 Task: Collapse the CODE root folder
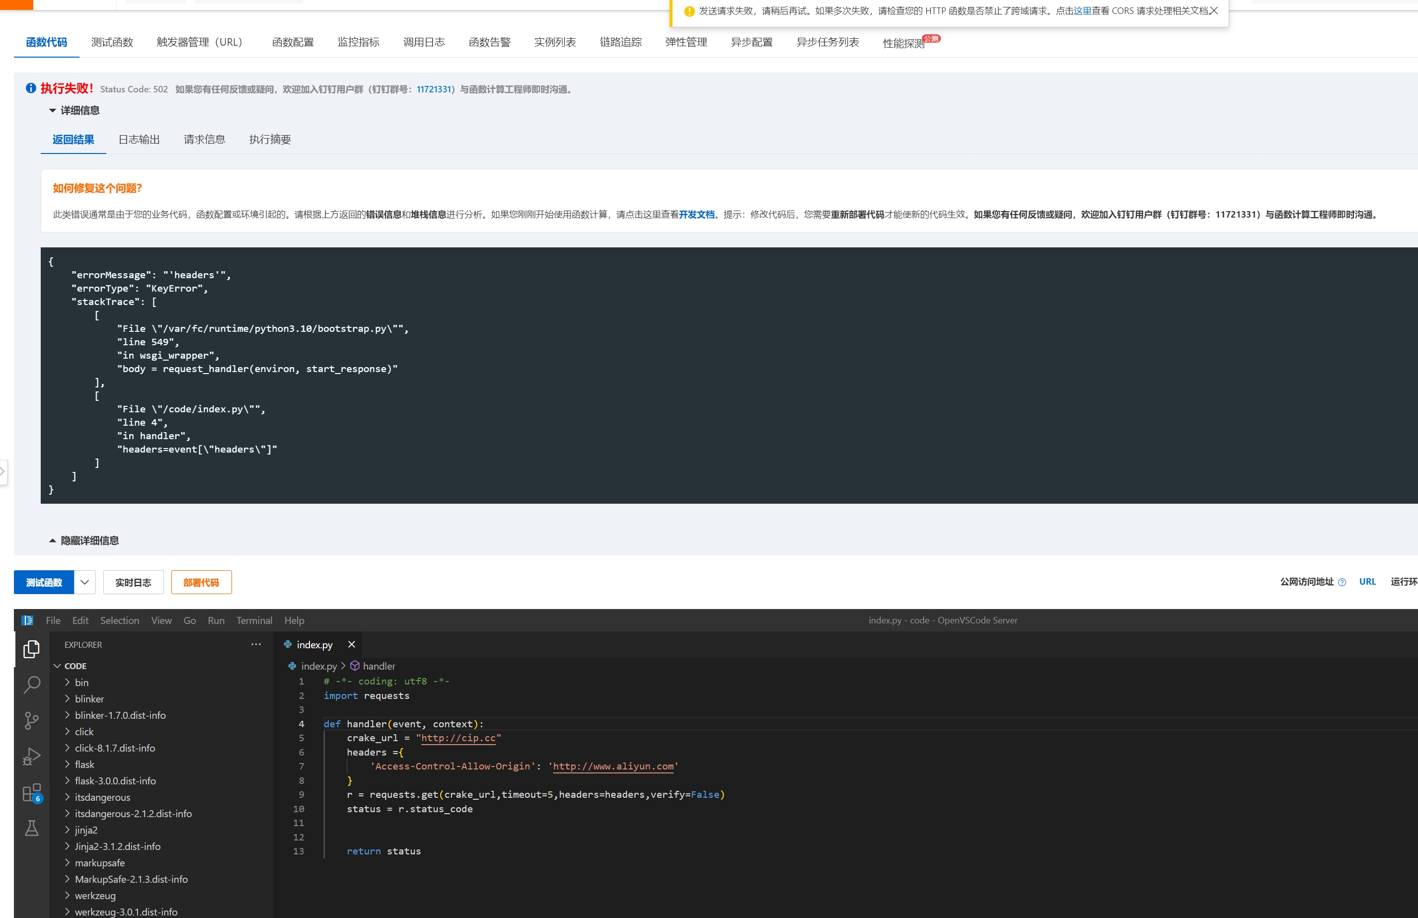pyautogui.click(x=57, y=666)
